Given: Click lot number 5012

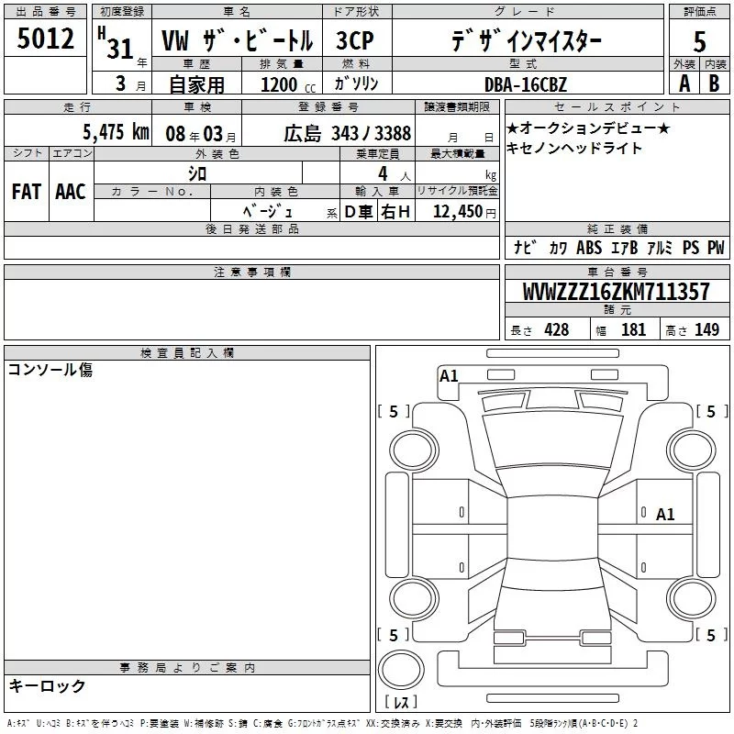Looking at the screenshot, I should 46,40.
